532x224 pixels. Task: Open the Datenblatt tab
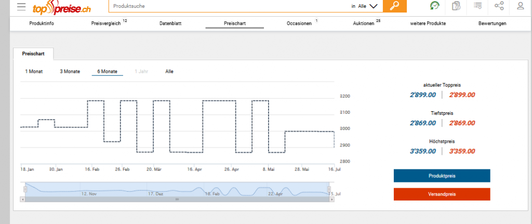(170, 23)
